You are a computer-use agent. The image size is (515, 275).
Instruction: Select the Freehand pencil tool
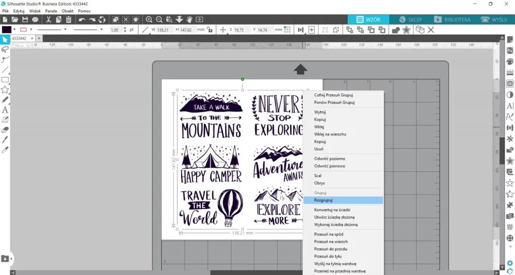(x=5, y=100)
